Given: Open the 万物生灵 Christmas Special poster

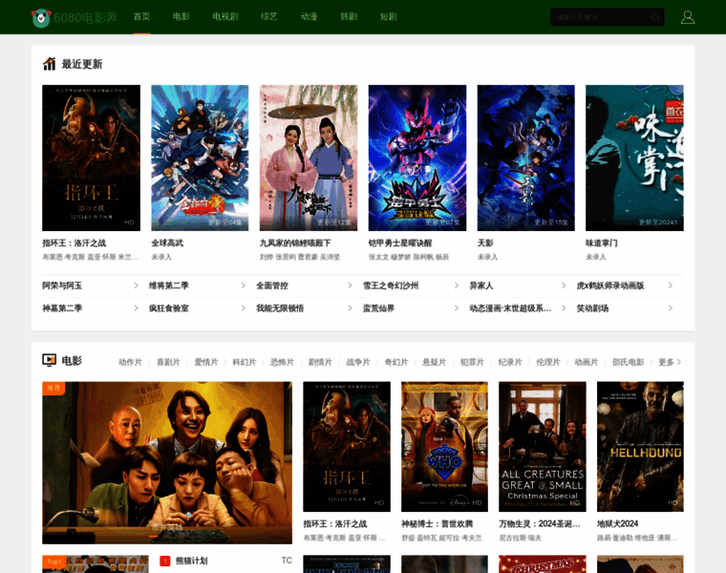Looking at the screenshot, I should click(543, 447).
